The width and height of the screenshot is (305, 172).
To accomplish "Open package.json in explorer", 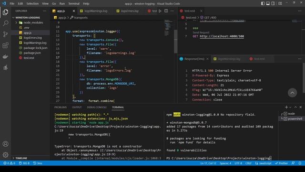I will coord(30,53).
